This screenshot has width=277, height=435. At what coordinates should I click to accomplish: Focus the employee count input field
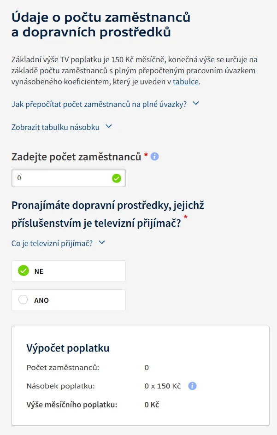pos(69,178)
